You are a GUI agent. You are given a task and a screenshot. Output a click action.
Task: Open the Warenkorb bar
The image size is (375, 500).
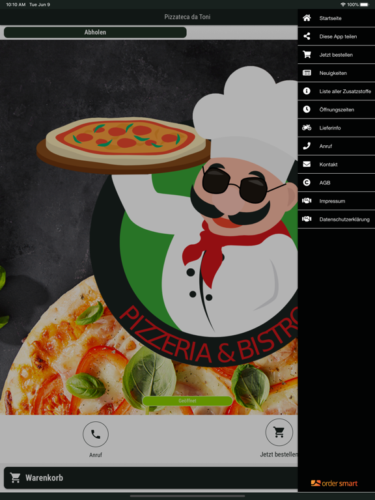[151, 478]
